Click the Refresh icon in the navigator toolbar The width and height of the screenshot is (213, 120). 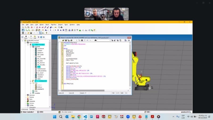41,37
